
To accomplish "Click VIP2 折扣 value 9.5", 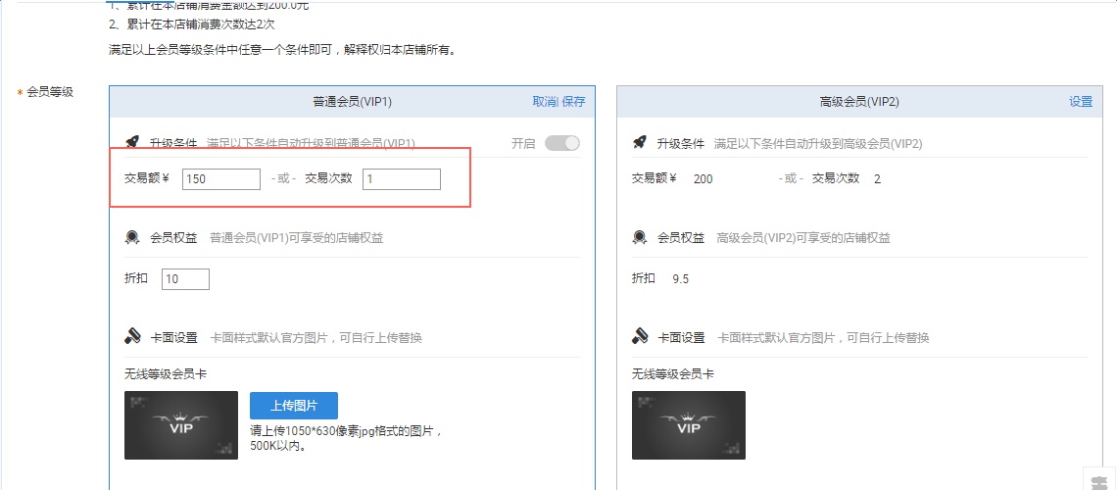I will pyautogui.click(x=680, y=279).
